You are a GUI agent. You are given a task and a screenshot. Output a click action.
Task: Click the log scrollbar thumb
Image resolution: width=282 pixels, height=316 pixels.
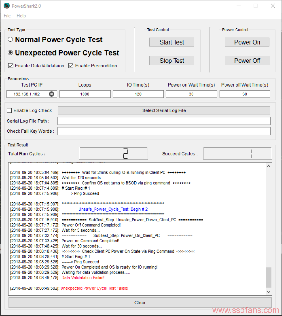pos(268,277)
